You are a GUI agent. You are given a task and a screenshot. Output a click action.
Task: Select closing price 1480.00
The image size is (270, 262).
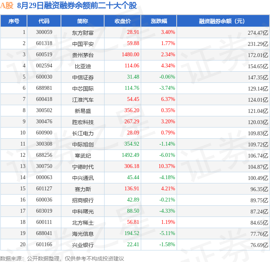click(130, 54)
